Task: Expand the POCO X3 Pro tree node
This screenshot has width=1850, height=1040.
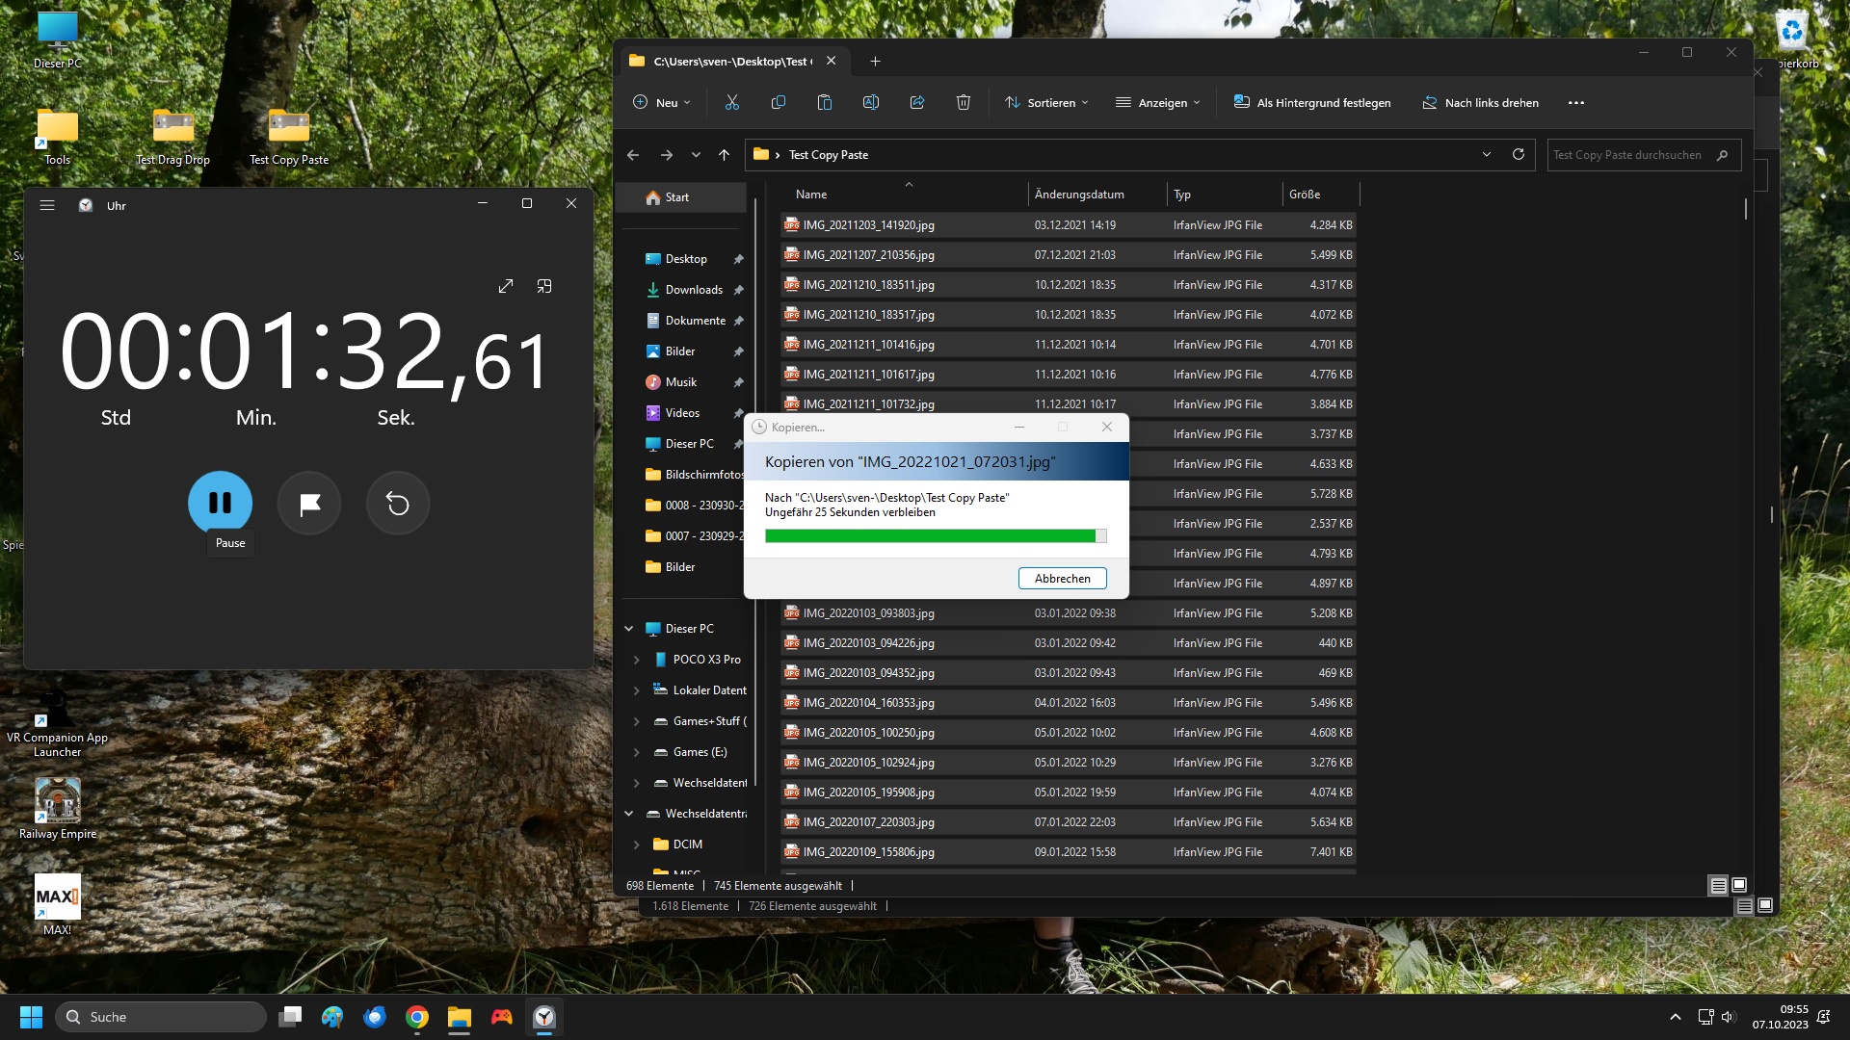Action: 636,660
